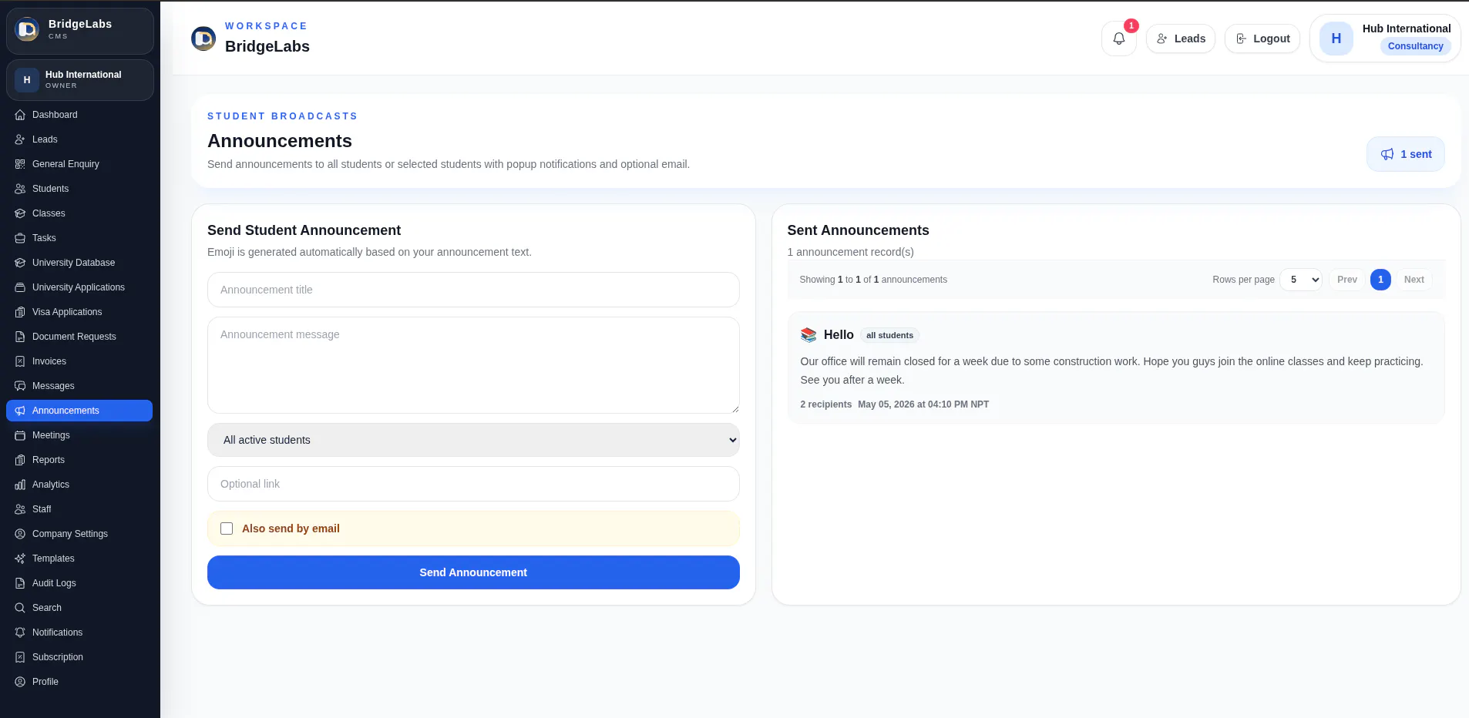The height and width of the screenshot is (718, 1469).
Task: Click the books emoji on Hello announcement
Action: pyautogui.click(x=808, y=335)
